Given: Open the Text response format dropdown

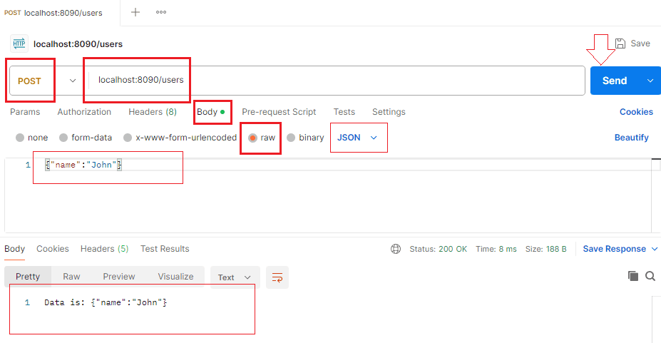Looking at the screenshot, I should [234, 277].
